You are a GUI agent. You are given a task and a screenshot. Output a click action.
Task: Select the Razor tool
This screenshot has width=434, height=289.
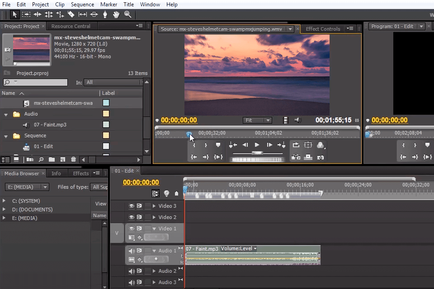point(72,14)
